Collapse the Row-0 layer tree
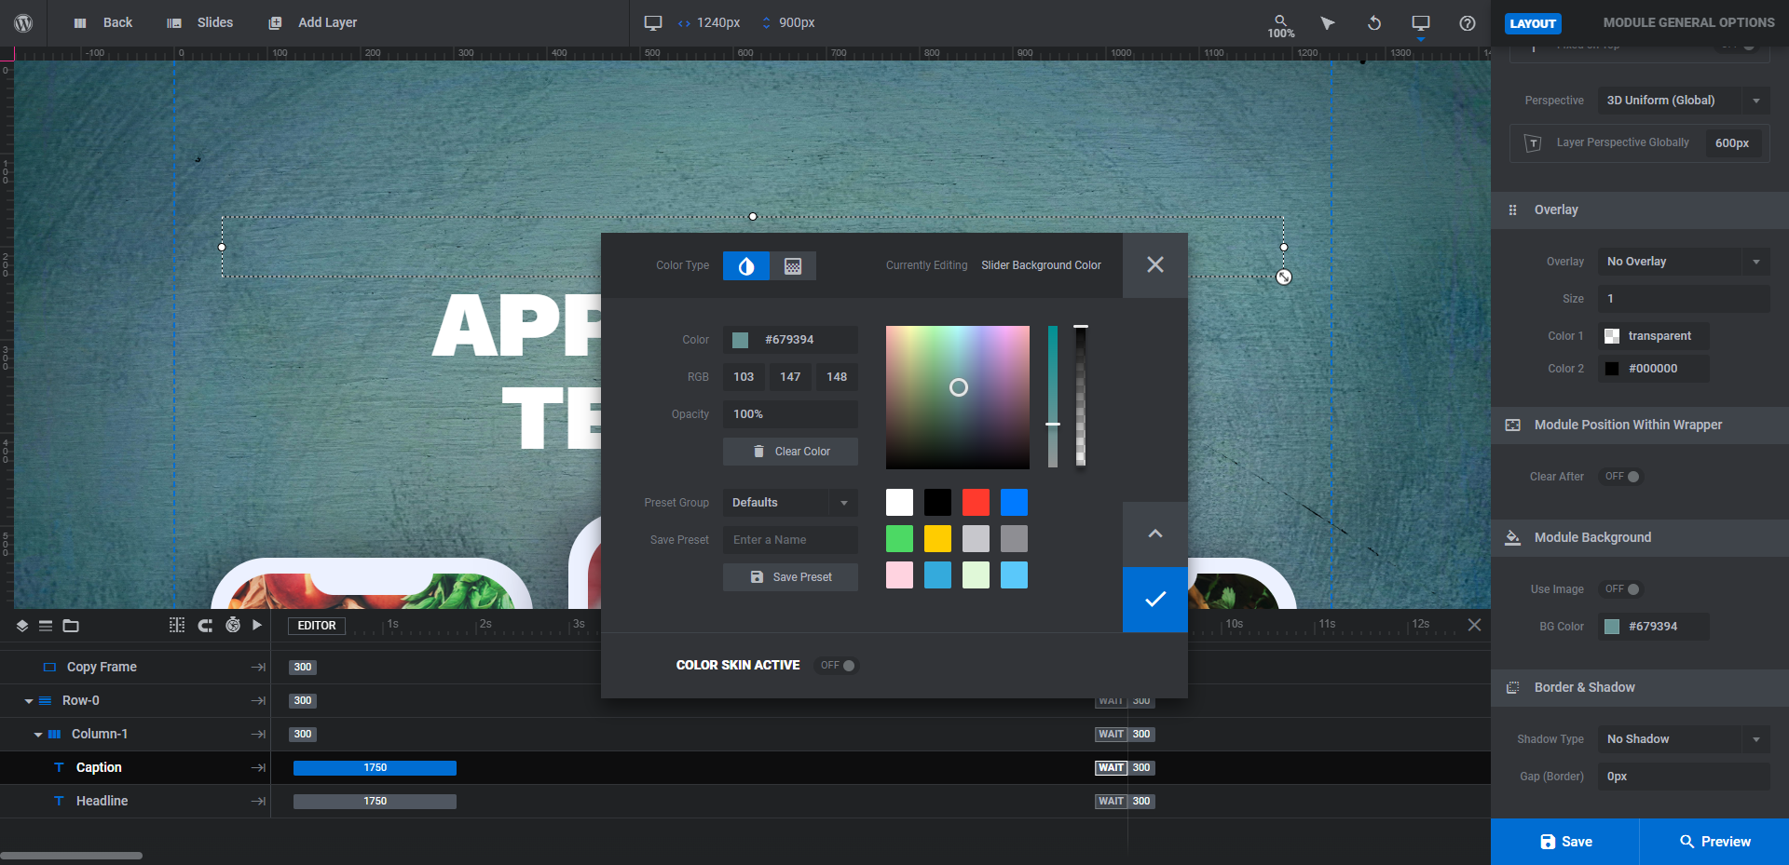Screen dimensions: 1789x865 click(x=29, y=701)
